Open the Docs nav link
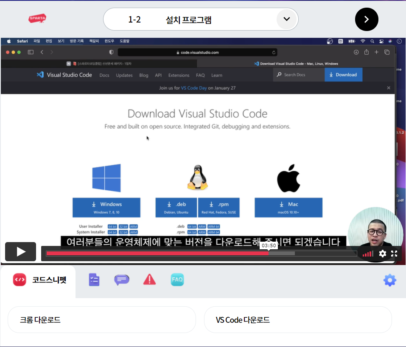 [x=104, y=75]
